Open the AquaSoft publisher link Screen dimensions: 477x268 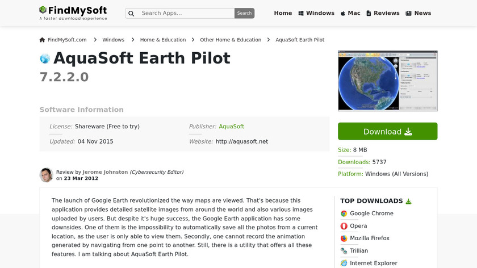tap(231, 127)
